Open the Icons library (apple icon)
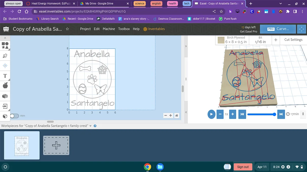Image resolution: width=307 pixels, height=172 pixels. (5, 86)
